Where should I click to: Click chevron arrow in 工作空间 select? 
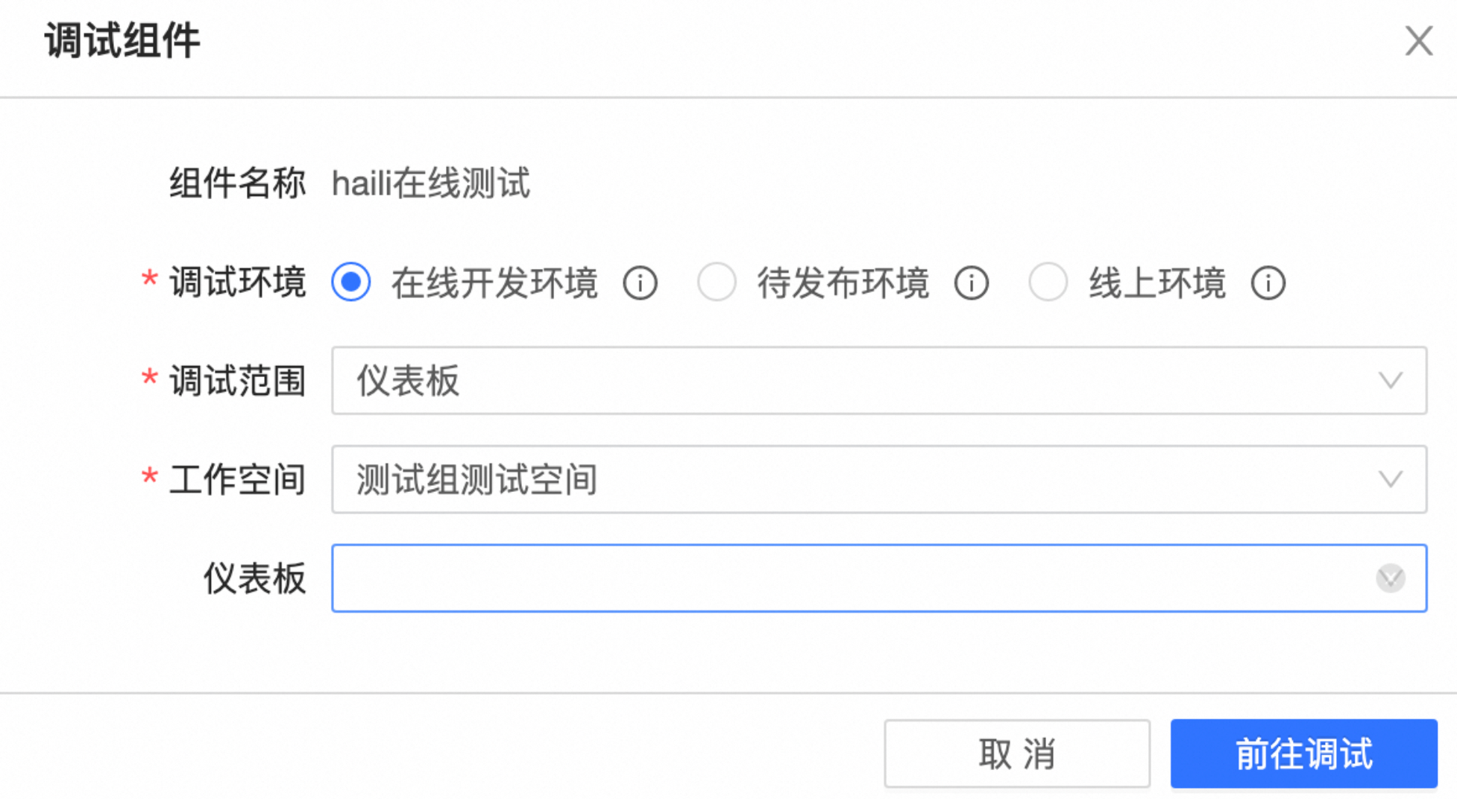pyautogui.click(x=1390, y=479)
